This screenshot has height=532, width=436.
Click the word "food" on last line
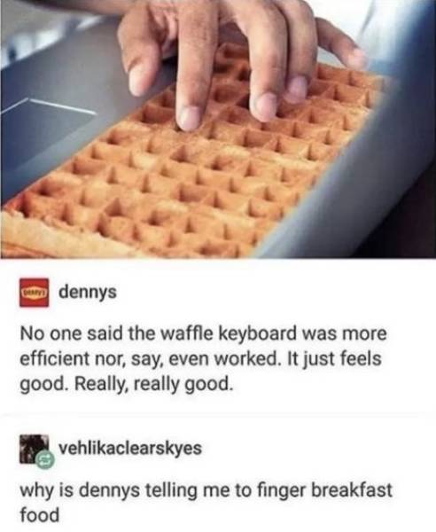tap(40, 514)
